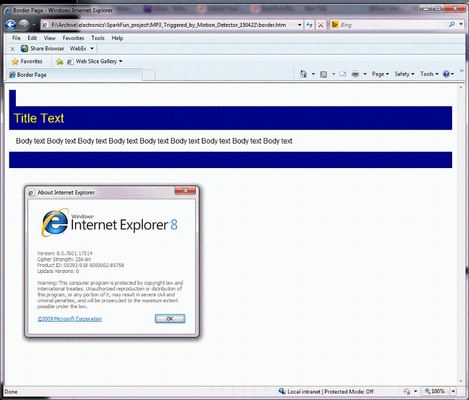Go back with the Back arrow button

coord(11,25)
